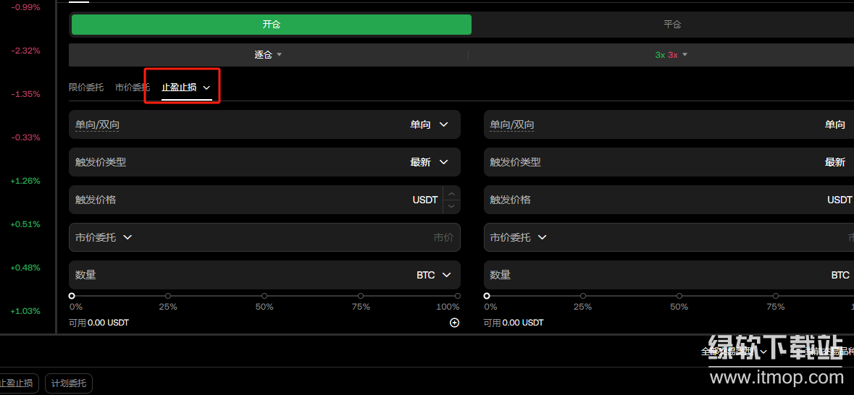Viewport: 854px width, 395px height.
Task: Click the 计划委托 button at the bottom
Action: [69, 383]
